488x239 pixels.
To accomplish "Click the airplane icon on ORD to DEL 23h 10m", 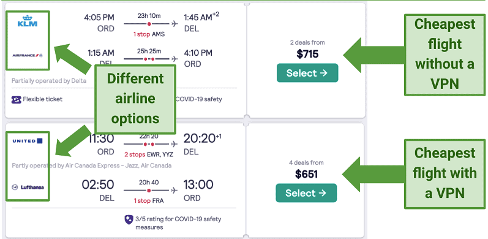I will [x=175, y=24].
